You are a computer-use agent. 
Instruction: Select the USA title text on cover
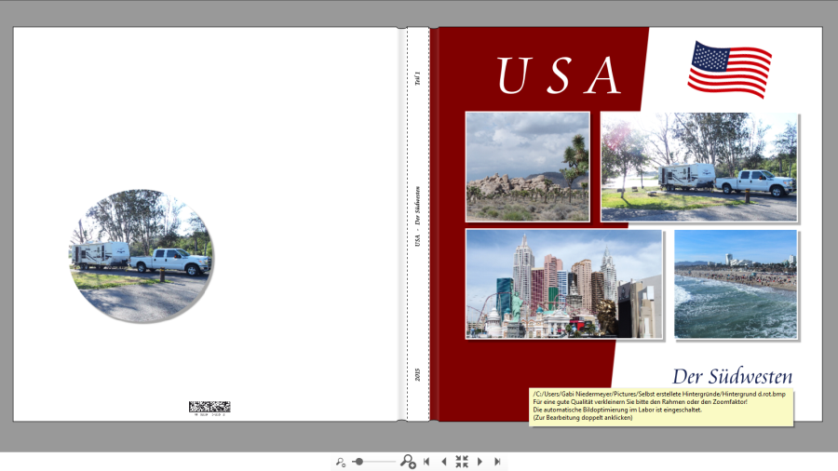pyautogui.click(x=559, y=75)
